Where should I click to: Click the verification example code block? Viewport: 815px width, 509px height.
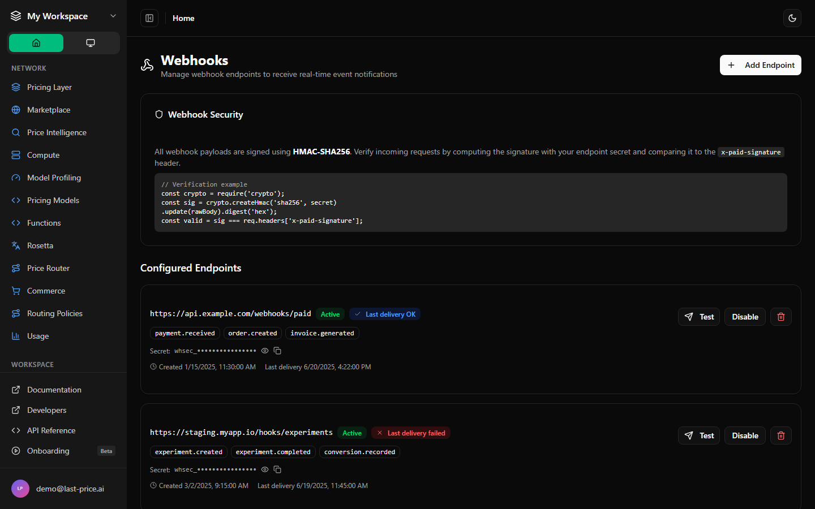coord(471,202)
